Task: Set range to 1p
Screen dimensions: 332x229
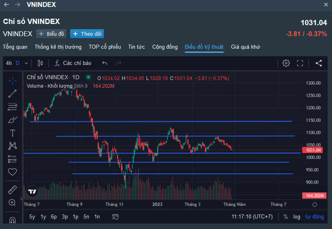Action: 76,217
